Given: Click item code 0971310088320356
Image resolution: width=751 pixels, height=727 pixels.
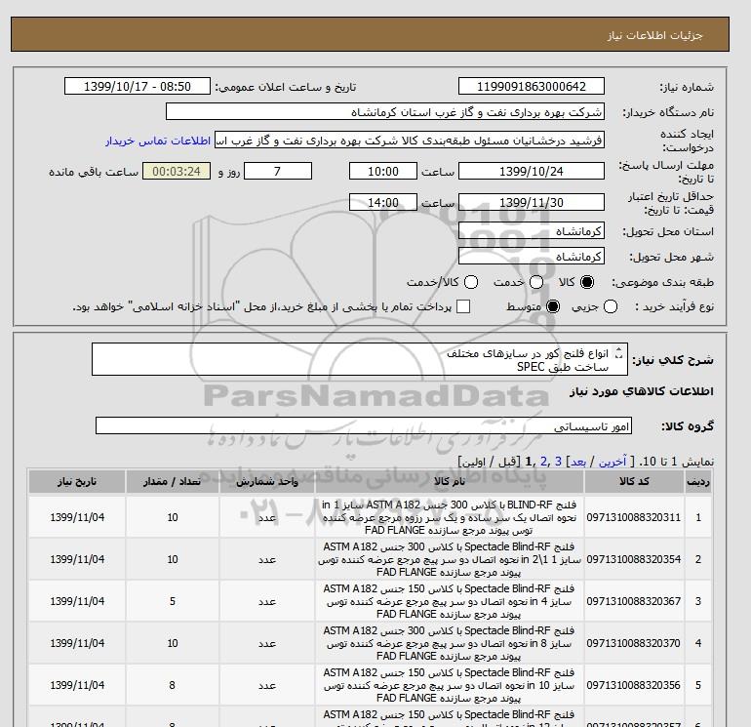Looking at the screenshot, I should (x=634, y=685).
